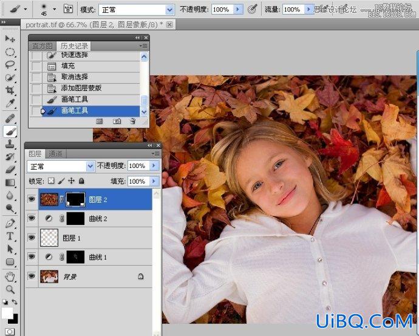
Task: Toggle lock position
Action: tap(71, 181)
